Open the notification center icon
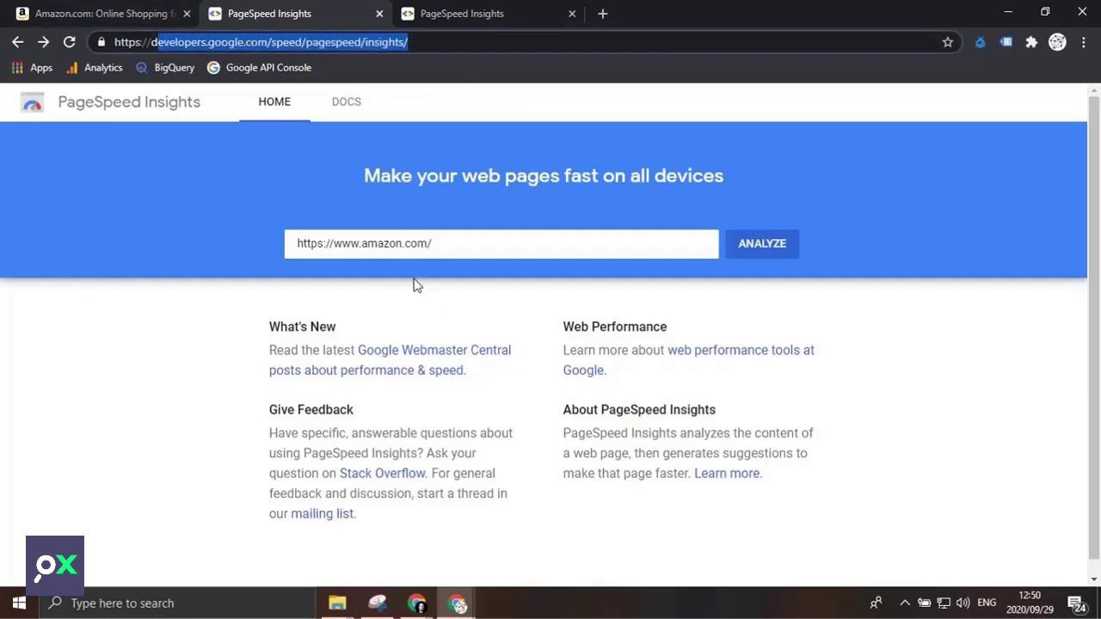Image resolution: width=1101 pixels, height=619 pixels. click(1076, 603)
